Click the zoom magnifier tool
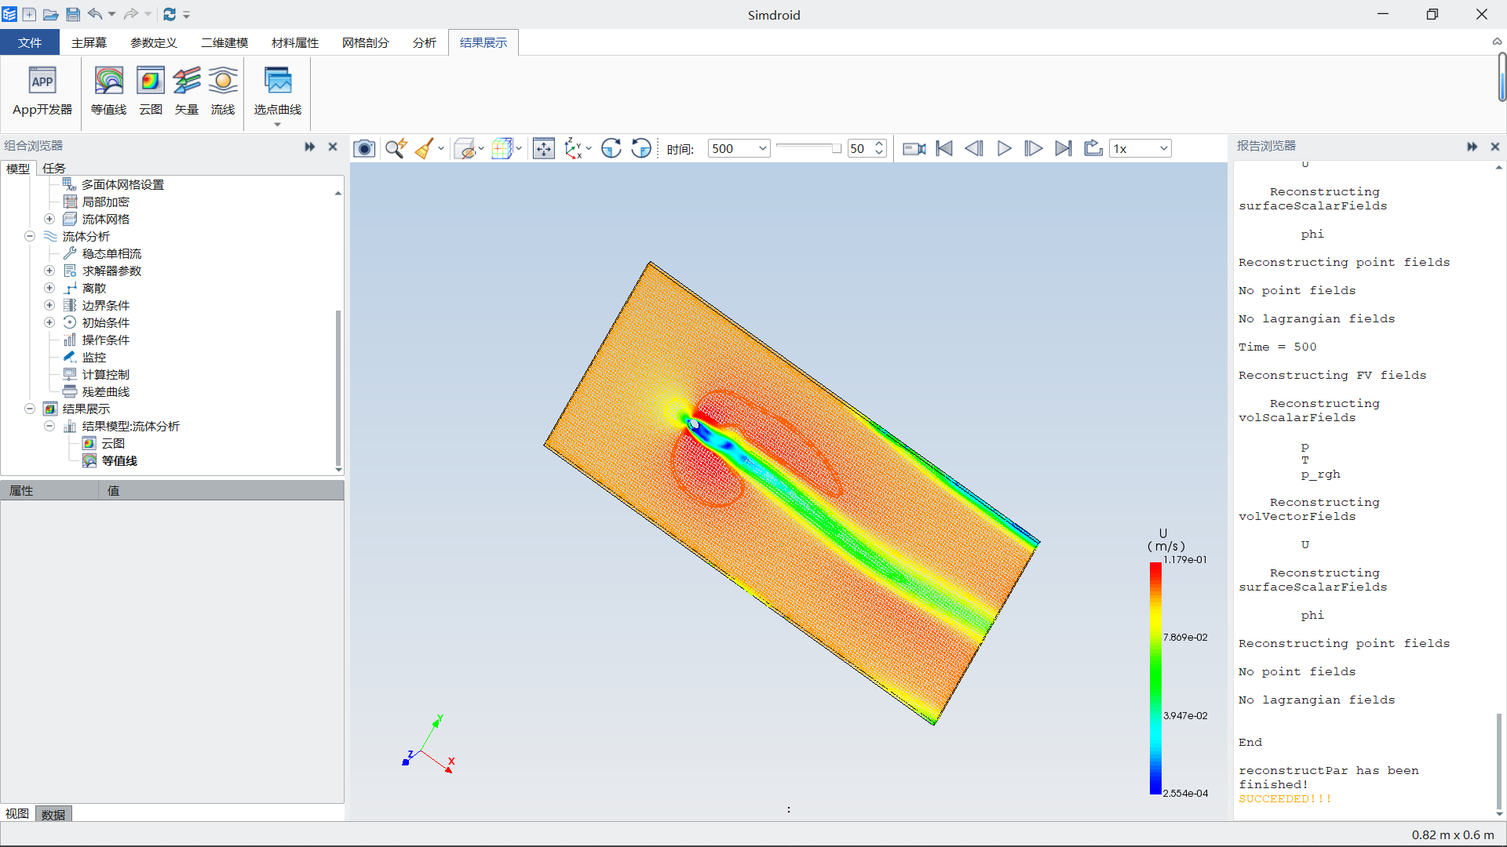Screen dimensions: 1507x847 click(x=396, y=148)
